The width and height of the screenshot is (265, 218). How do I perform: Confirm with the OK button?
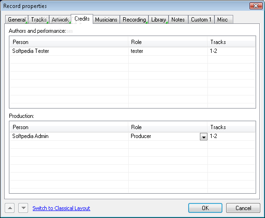point(205,208)
